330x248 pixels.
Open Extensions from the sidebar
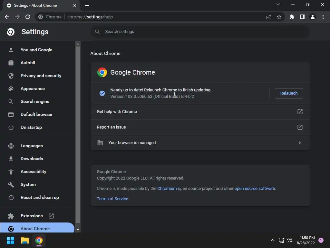tap(37, 216)
